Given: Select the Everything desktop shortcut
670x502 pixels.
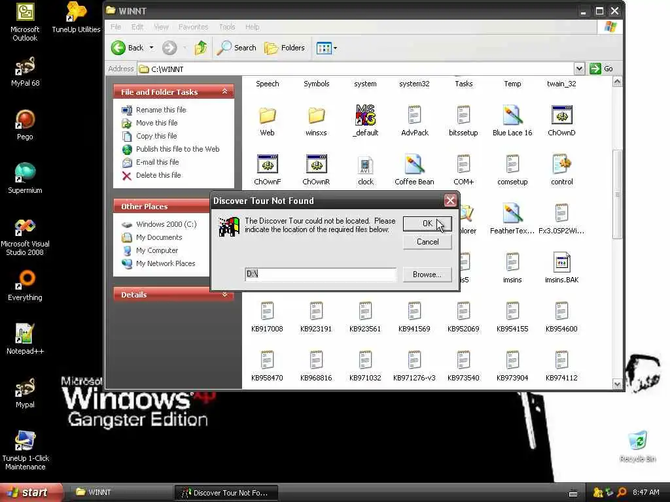Looking at the screenshot, I should coord(25,285).
